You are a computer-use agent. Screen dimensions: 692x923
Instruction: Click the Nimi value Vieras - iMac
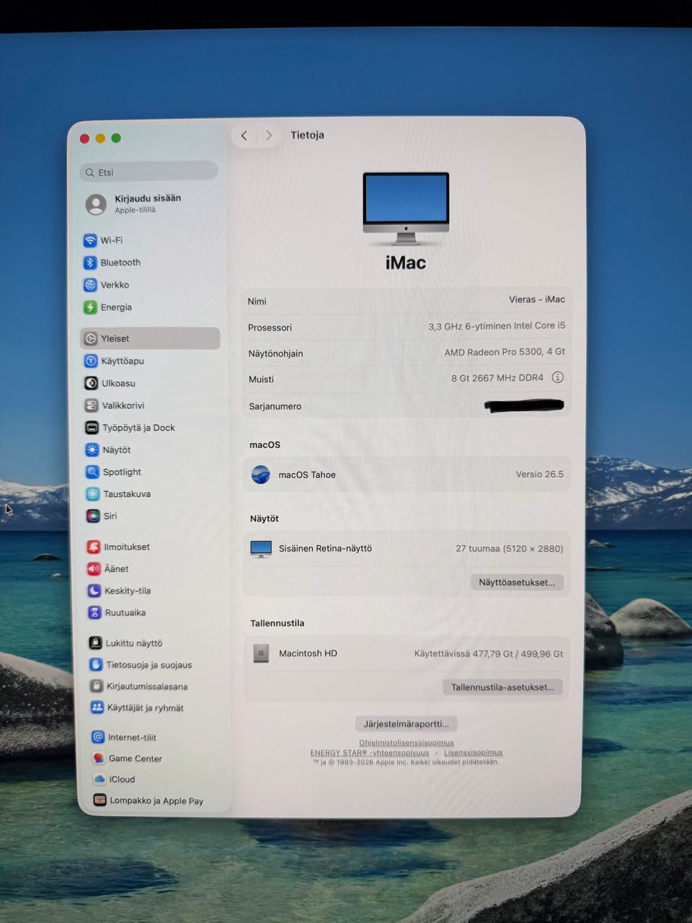pyautogui.click(x=537, y=299)
